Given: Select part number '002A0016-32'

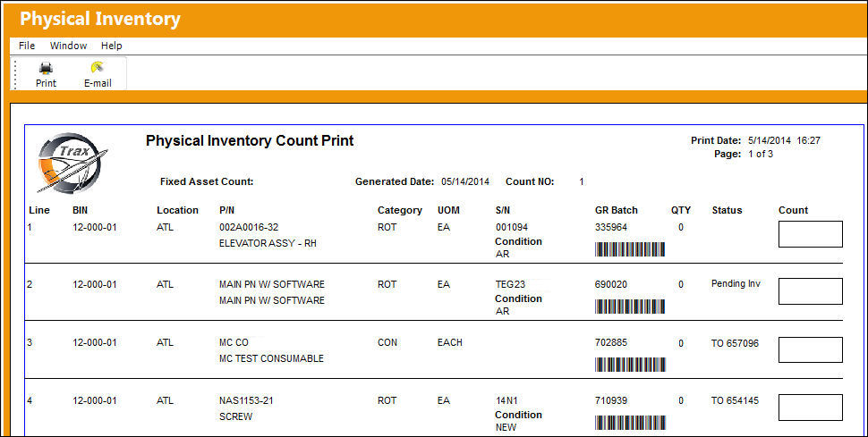Looking at the screenshot, I should point(248,227).
